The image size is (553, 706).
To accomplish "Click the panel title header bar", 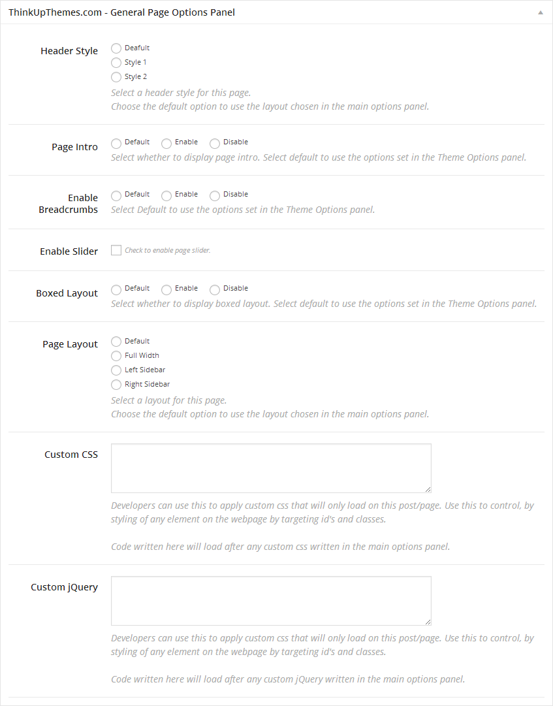I will click(261, 12).
